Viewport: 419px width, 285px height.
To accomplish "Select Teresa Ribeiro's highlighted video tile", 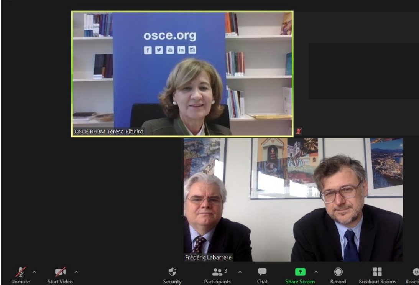I will tap(182, 73).
